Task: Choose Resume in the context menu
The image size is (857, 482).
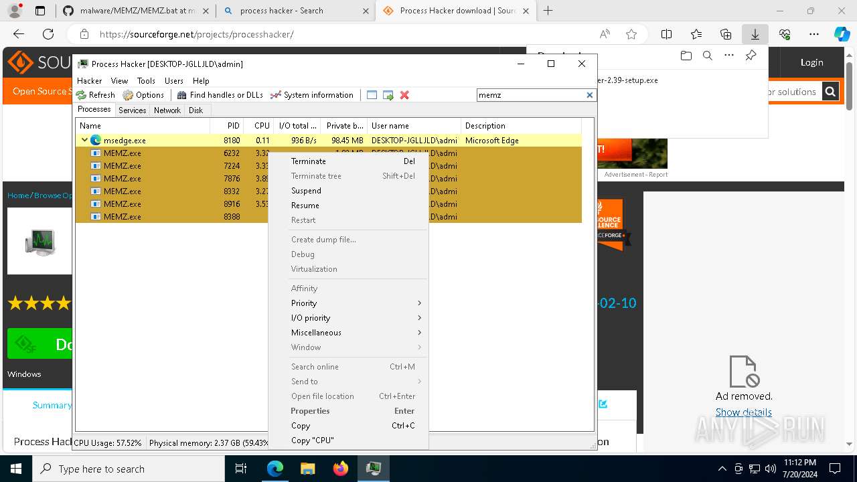Action: click(347, 206)
